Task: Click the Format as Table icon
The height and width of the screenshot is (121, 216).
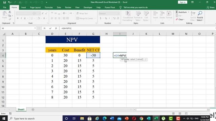Action: click(x=138, y=14)
